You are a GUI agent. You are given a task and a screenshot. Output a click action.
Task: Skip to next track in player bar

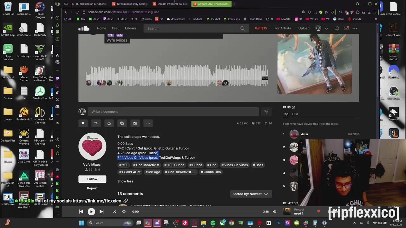[101, 212]
